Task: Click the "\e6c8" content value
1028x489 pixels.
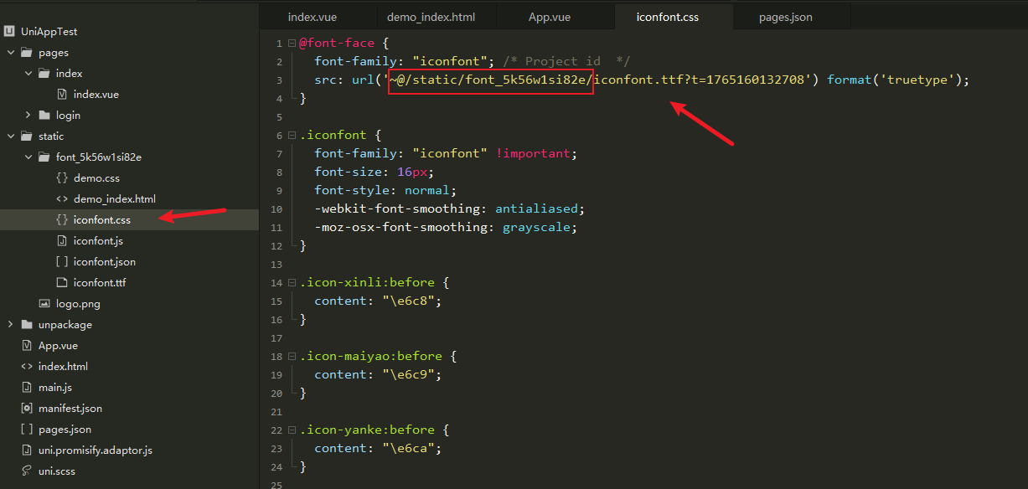Action: tap(408, 301)
